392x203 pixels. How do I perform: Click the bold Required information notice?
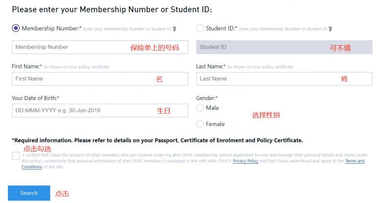point(157,140)
